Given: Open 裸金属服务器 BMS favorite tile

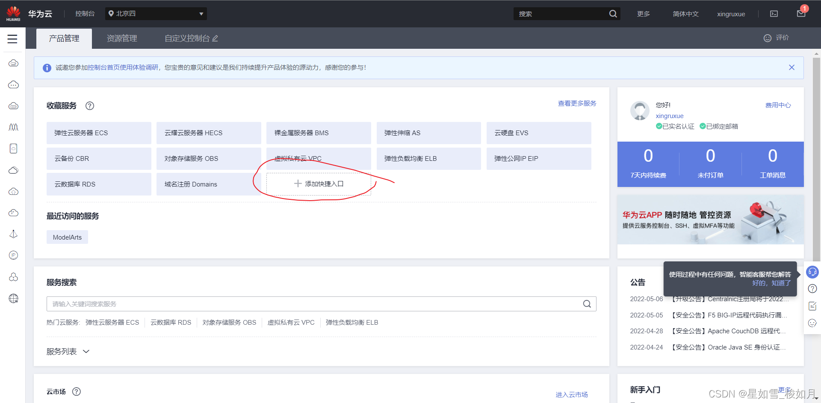Looking at the screenshot, I should tap(319, 133).
